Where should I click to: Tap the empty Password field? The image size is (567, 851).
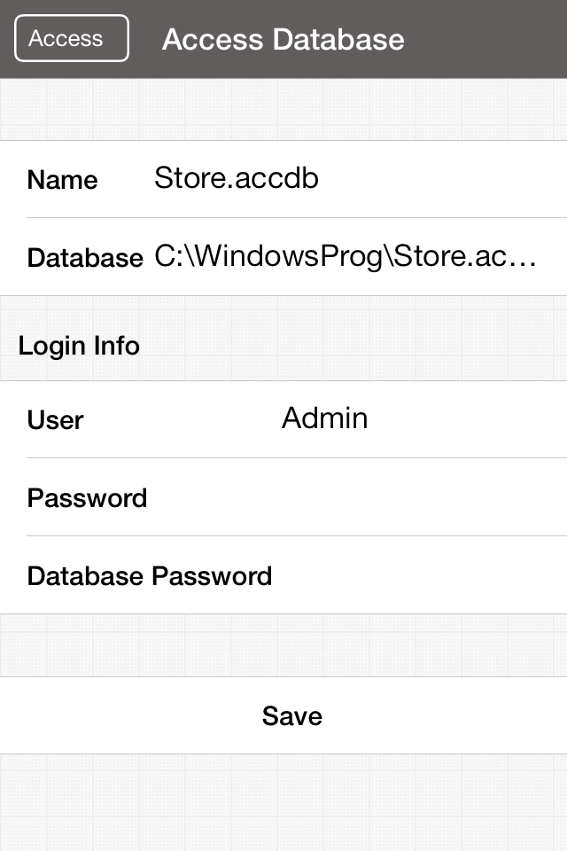372,497
